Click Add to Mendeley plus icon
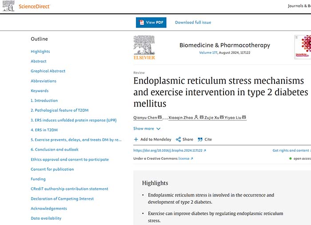The height and width of the screenshot is (225, 311). [136, 139]
